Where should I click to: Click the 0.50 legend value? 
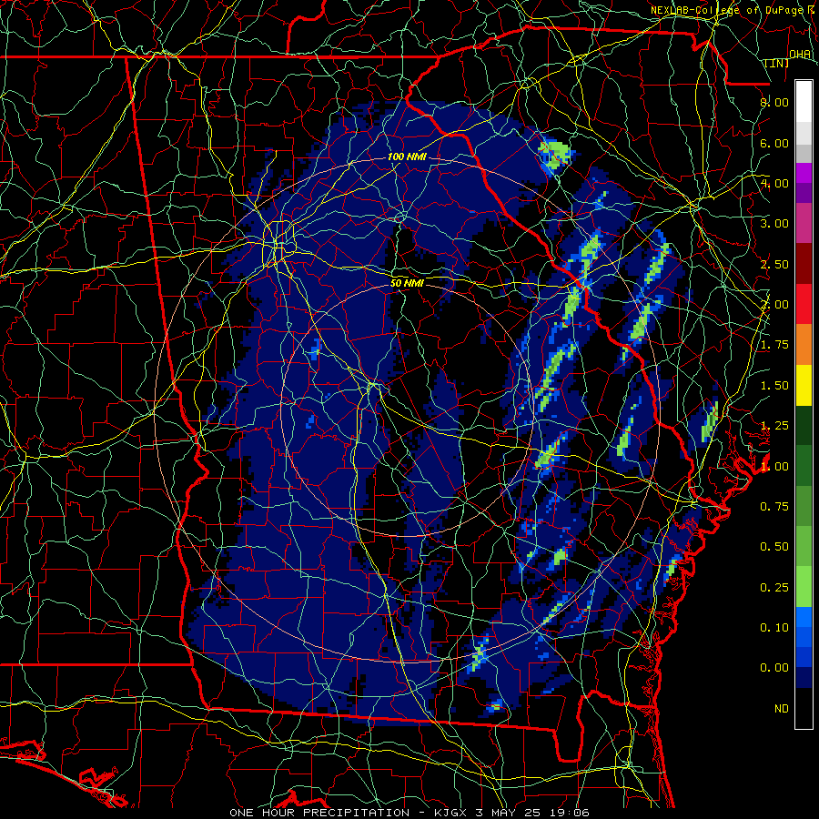pos(774,547)
